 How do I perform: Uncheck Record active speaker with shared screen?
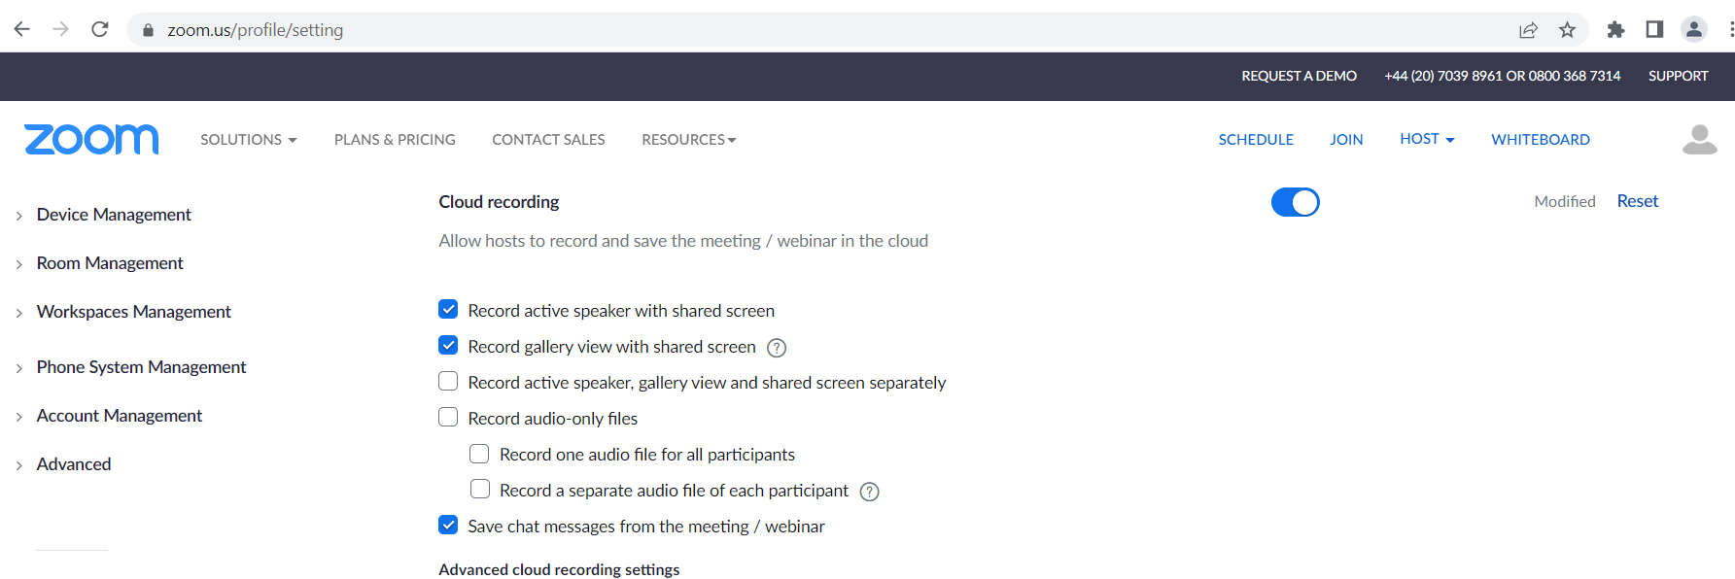tap(448, 309)
